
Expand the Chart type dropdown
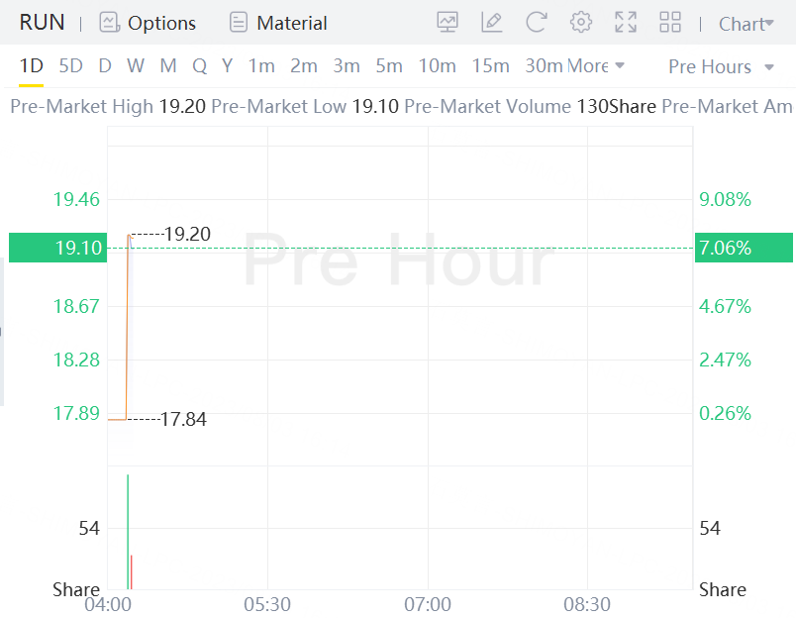746,24
